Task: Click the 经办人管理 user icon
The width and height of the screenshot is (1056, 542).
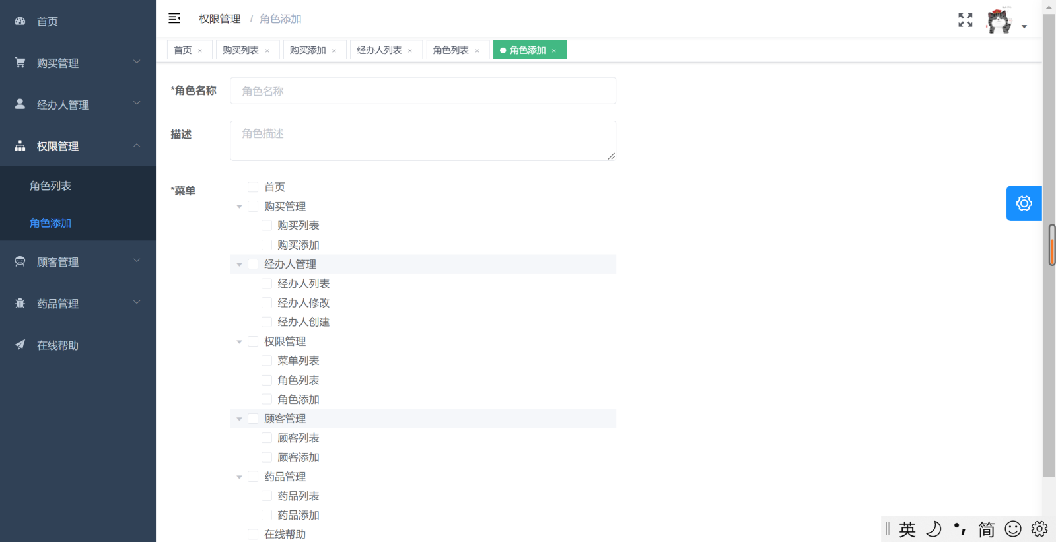Action: tap(20, 104)
